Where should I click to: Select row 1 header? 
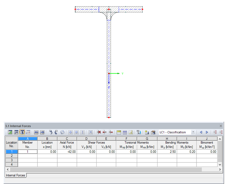[12, 152]
